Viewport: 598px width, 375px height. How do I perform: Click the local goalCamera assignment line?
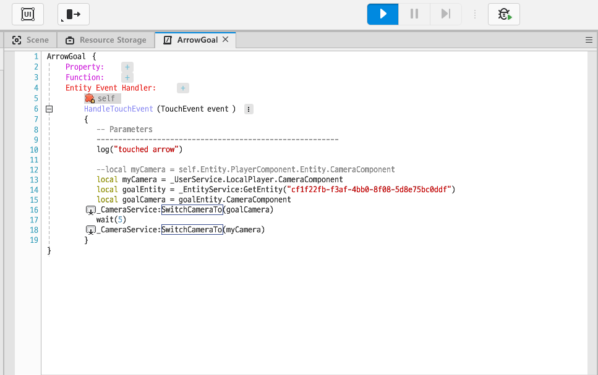tap(194, 200)
